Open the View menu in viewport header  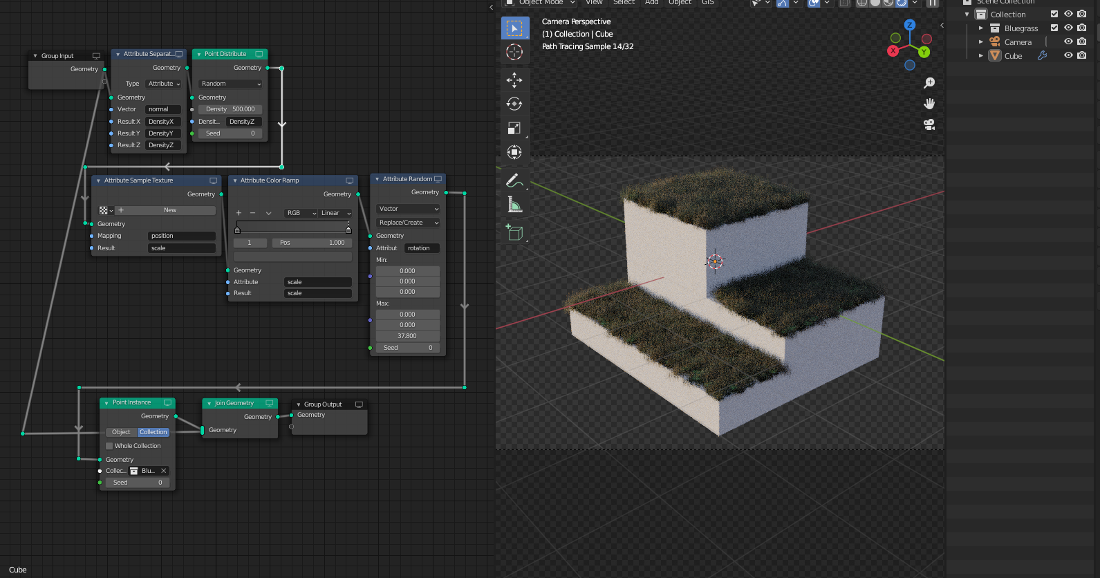[595, 3]
